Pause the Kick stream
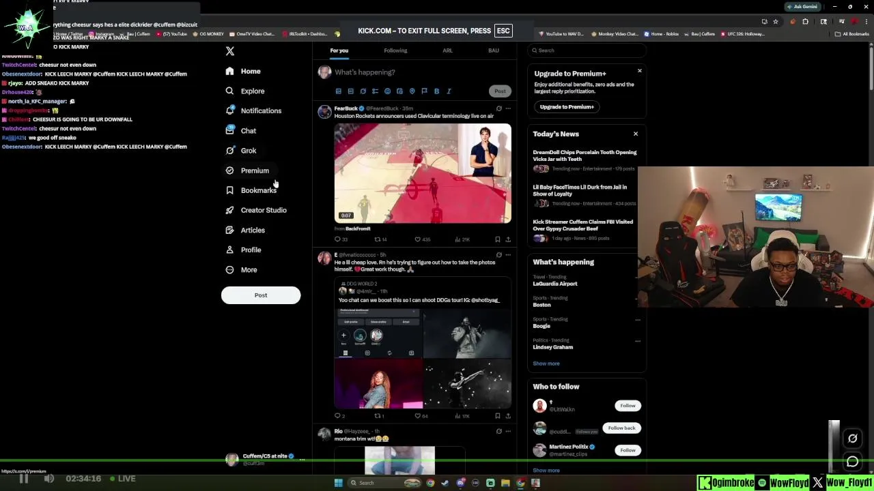Image resolution: width=874 pixels, height=491 pixels. [23, 479]
